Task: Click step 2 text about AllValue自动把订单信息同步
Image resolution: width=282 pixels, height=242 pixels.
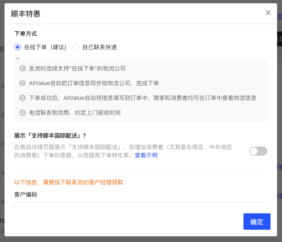Action: click(x=94, y=83)
